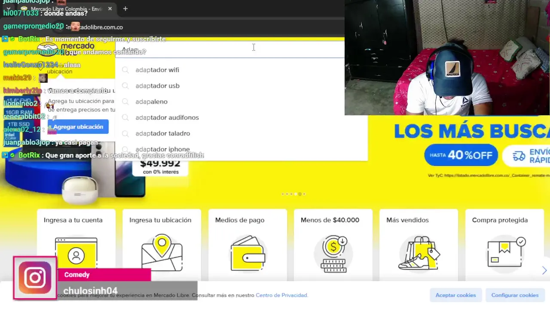Focus the Mercado Libre search field

click(x=230, y=50)
